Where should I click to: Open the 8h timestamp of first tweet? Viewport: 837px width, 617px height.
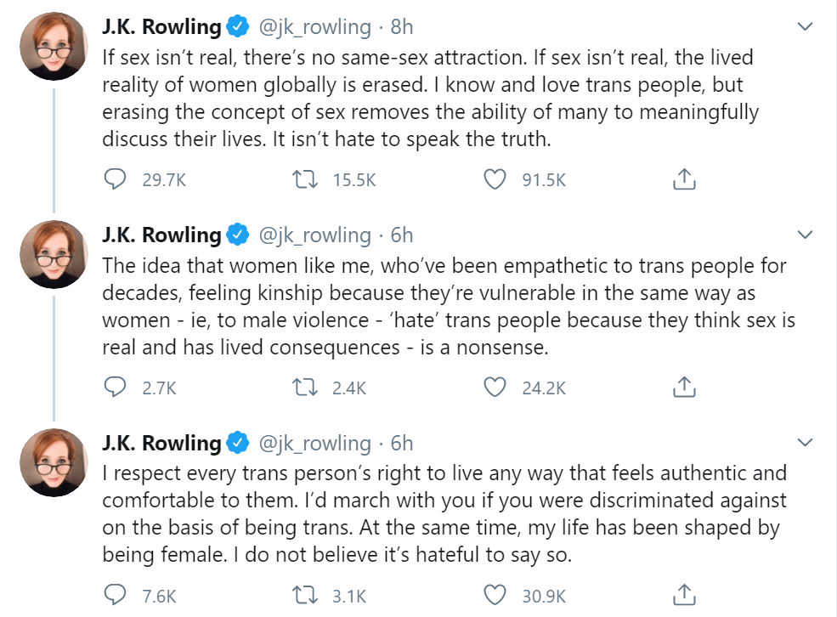click(402, 27)
